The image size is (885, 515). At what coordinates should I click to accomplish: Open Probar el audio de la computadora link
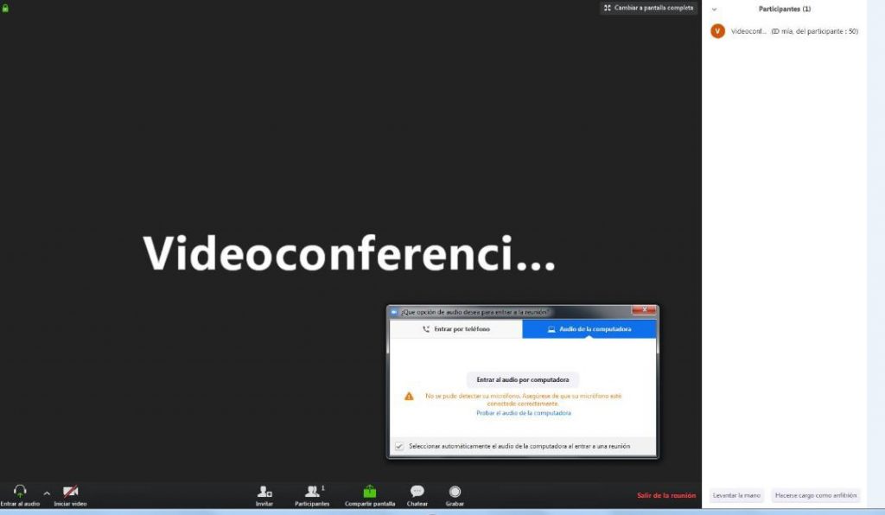[523, 413]
